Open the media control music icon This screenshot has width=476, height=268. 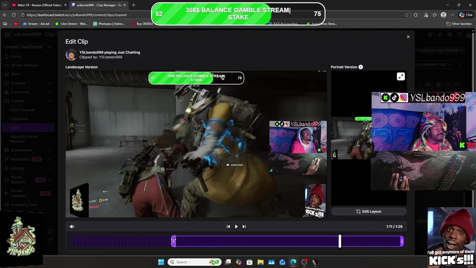[x=425, y=15]
